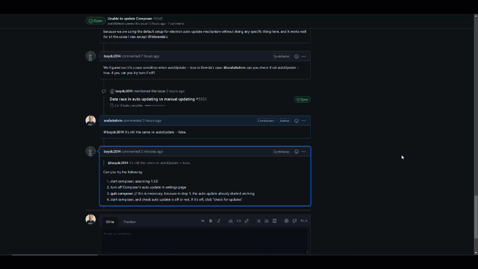Click the green Open status badge in sticky header
This screenshot has width=478, height=269.
coord(96,21)
